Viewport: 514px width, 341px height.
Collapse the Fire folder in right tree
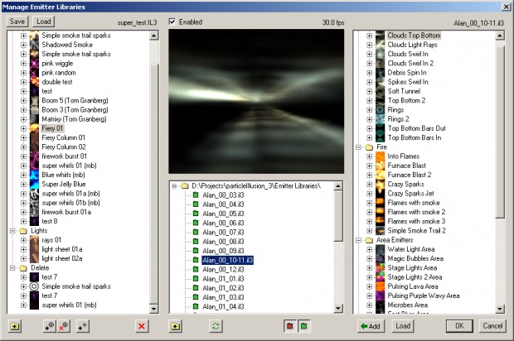(359, 147)
